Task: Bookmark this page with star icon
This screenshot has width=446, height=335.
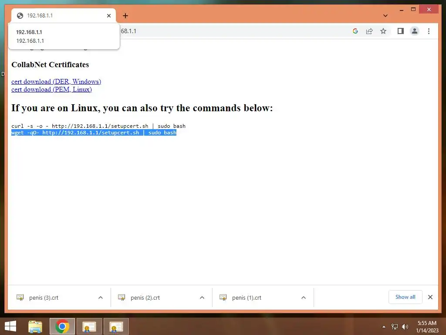Action: pyautogui.click(x=383, y=31)
